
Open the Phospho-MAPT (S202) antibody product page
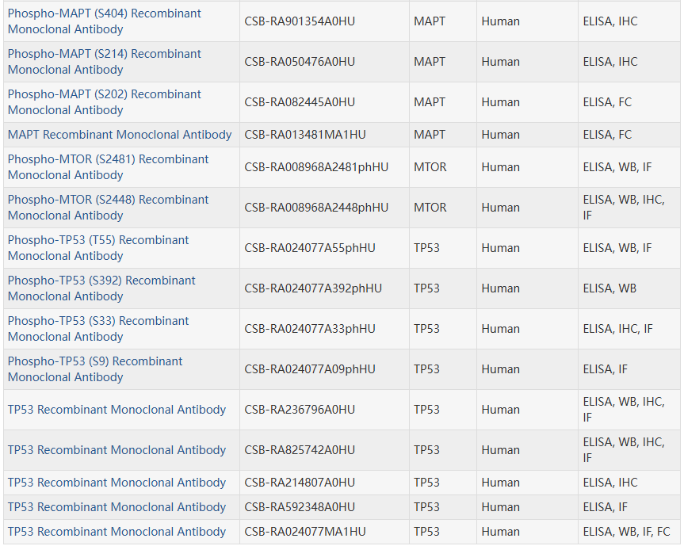[x=104, y=94]
